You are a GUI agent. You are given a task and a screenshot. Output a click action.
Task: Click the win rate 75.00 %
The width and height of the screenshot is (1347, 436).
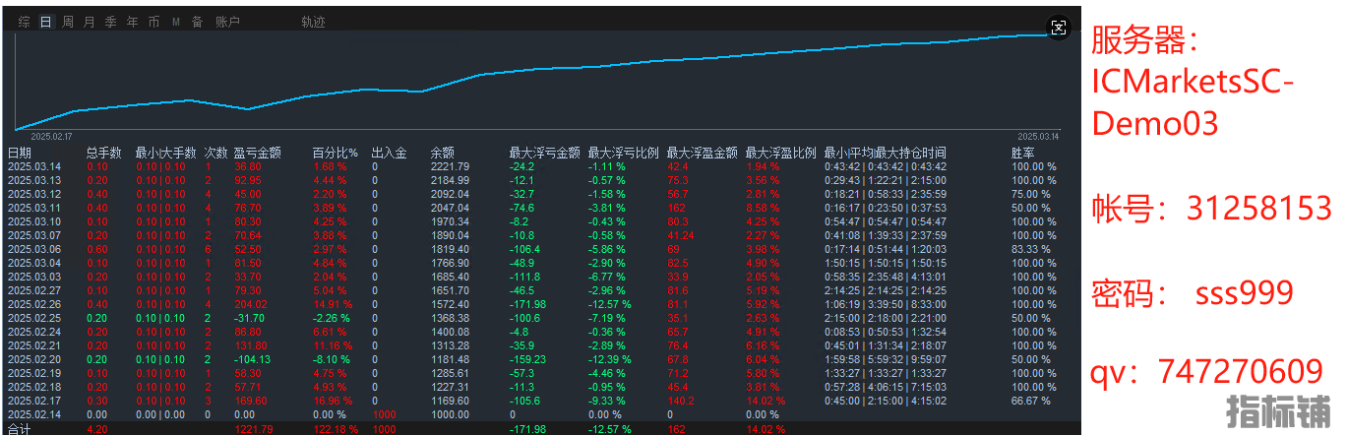click(1031, 194)
